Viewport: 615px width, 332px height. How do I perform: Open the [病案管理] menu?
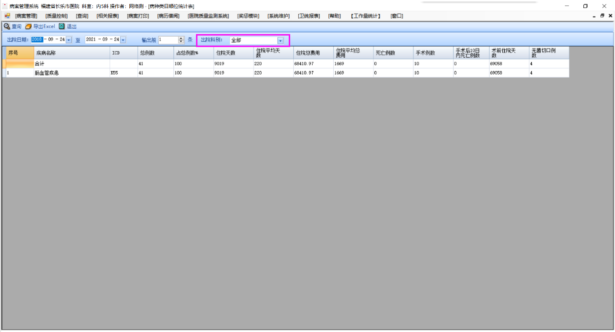pos(26,16)
